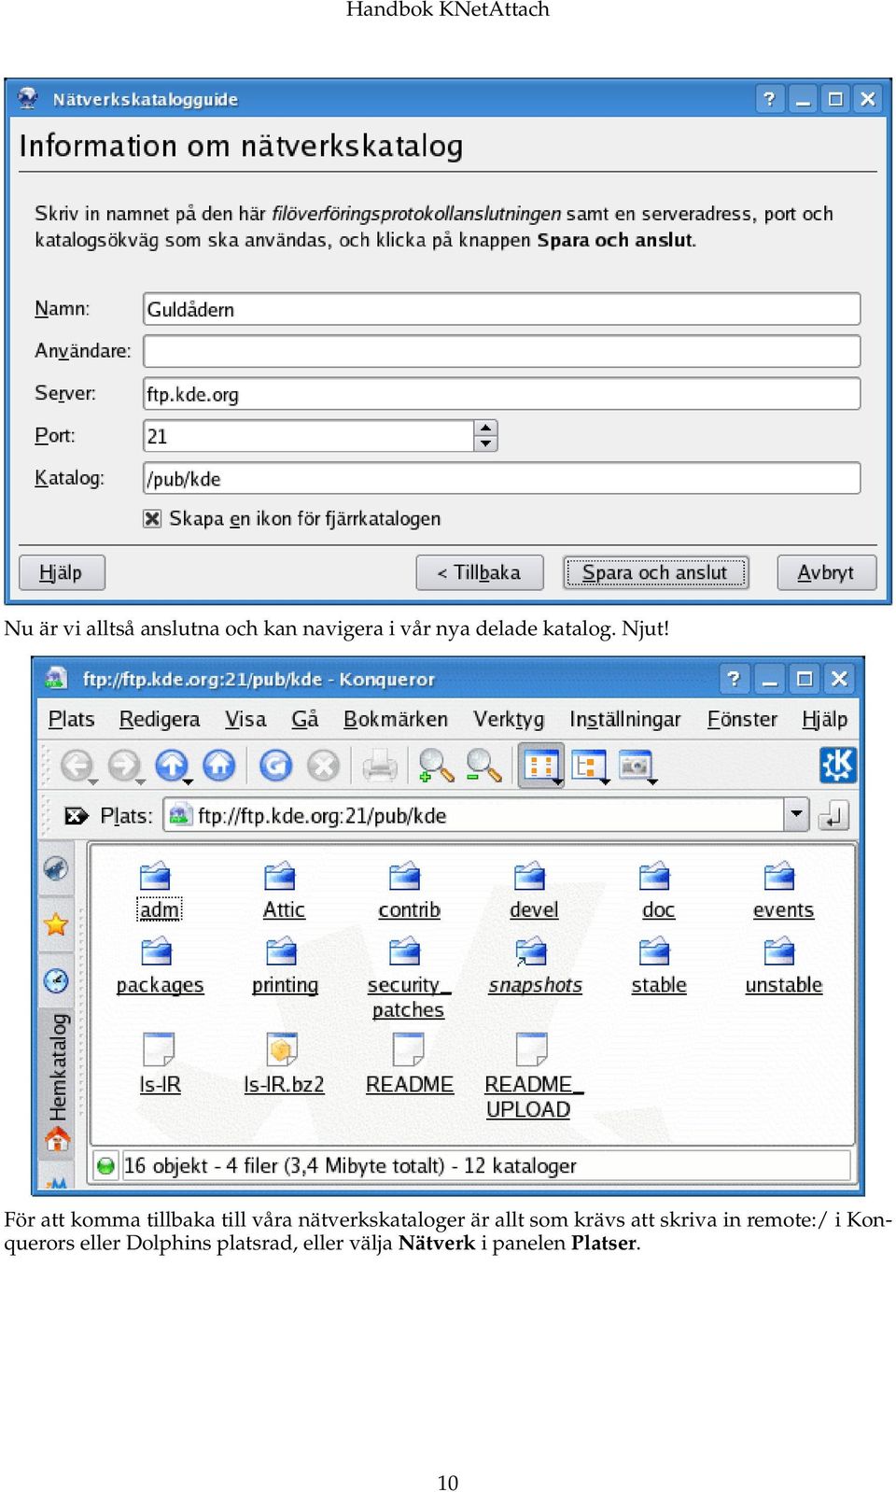This screenshot has width=896, height=1492.
Task: Open the unstable folder
Action: 783,967
